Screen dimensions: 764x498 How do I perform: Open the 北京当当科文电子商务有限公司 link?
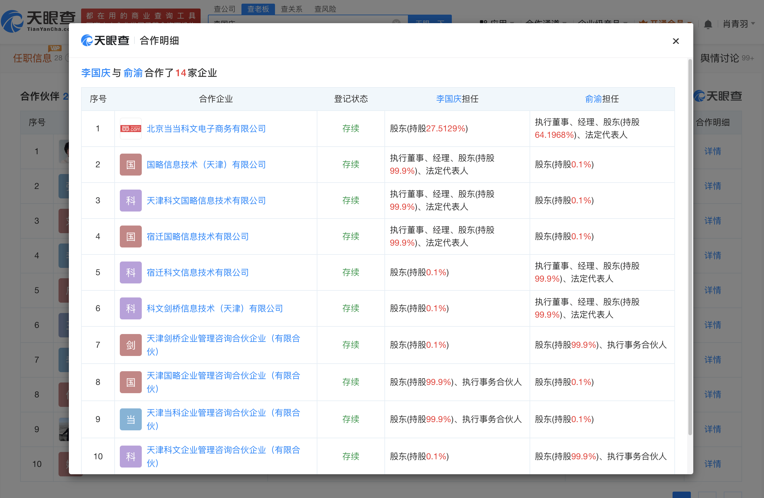click(x=206, y=129)
